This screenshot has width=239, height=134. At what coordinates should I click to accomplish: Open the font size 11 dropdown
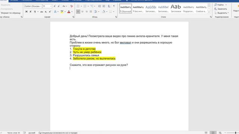[51, 6]
